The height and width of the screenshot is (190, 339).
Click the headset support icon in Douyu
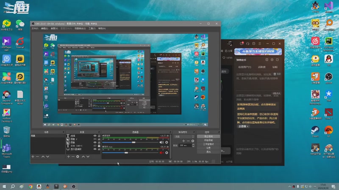coord(248,43)
